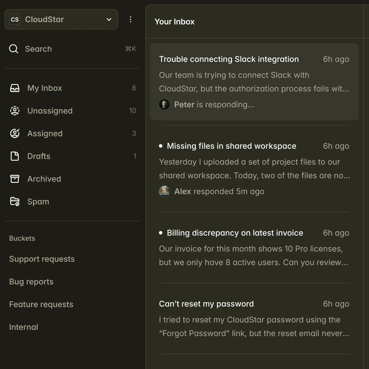Screen dimensions: 369x369
Task: Open the three-dot overflow menu icon
Action: tap(131, 19)
